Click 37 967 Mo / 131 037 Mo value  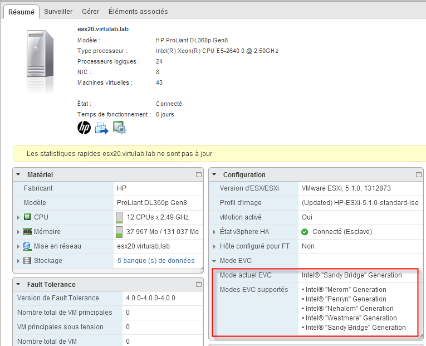pyautogui.click(x=163, y=232)
